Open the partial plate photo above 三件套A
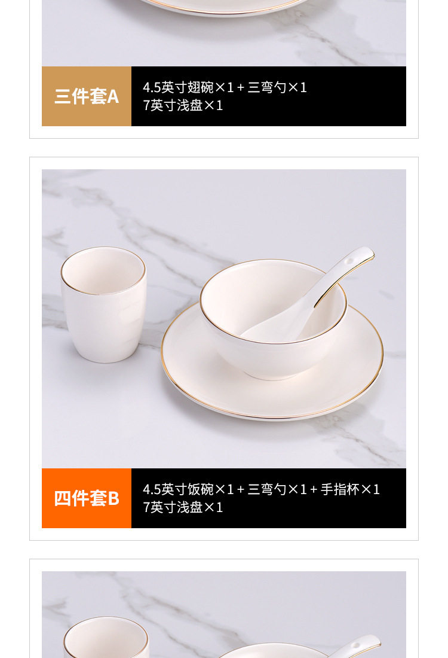Screen dimensions: 448x658 tap(224, 33)
